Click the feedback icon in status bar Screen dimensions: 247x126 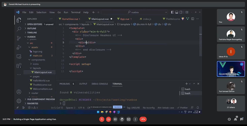[192, 108]
